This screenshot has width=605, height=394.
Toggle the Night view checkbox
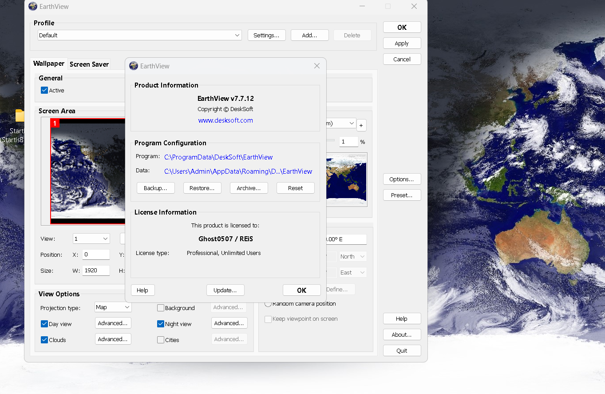161,324
